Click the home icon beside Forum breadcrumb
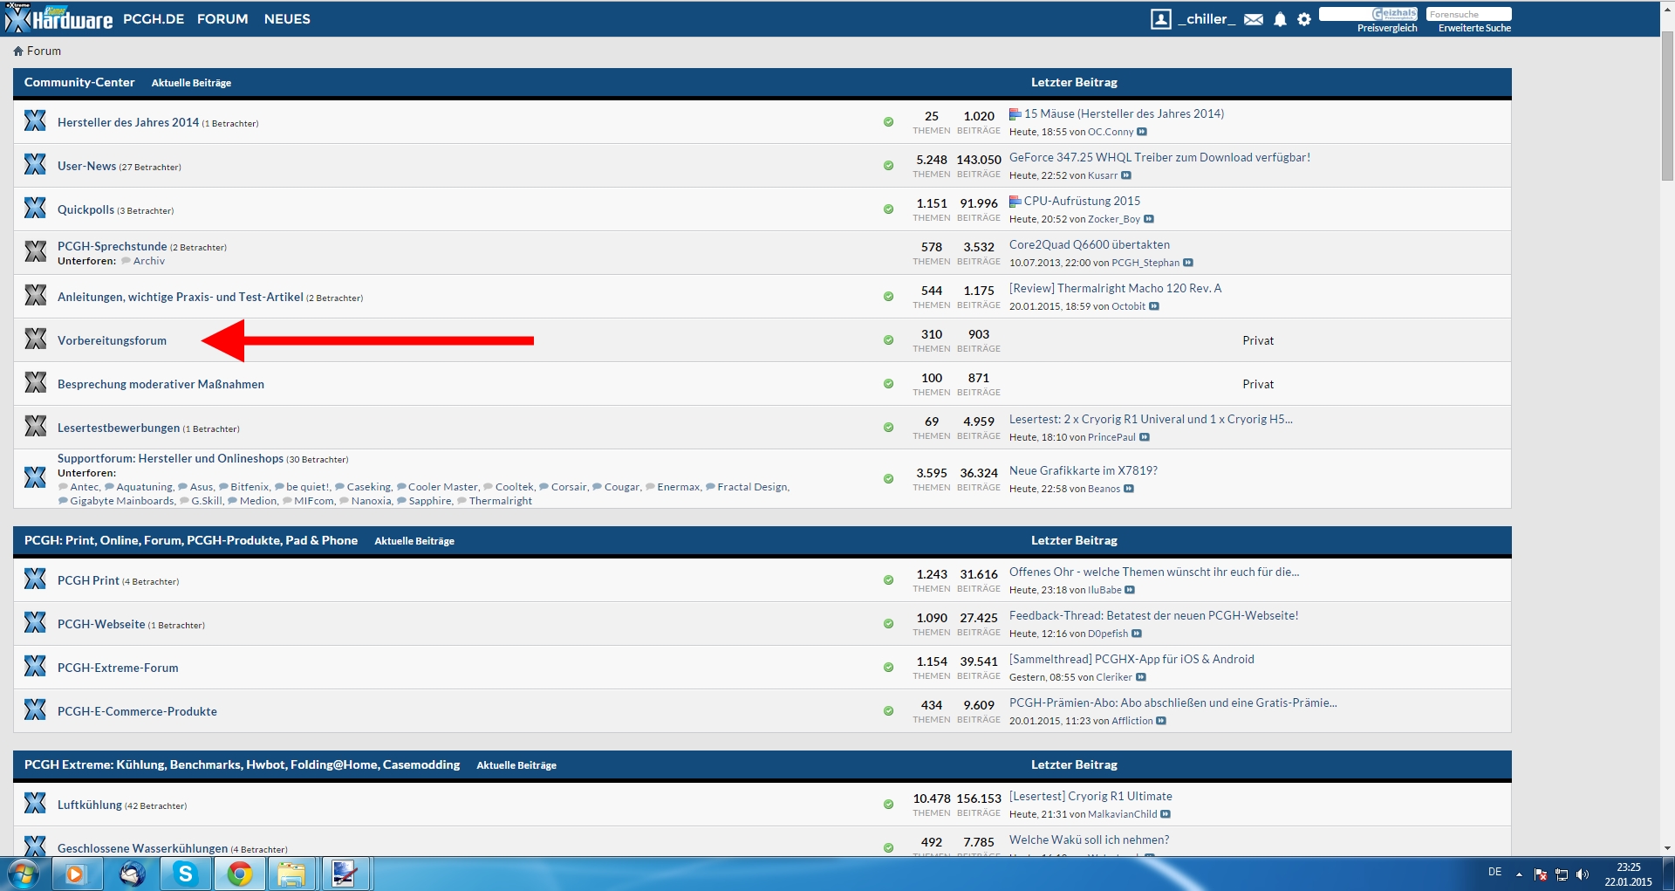 click(18, 51)
